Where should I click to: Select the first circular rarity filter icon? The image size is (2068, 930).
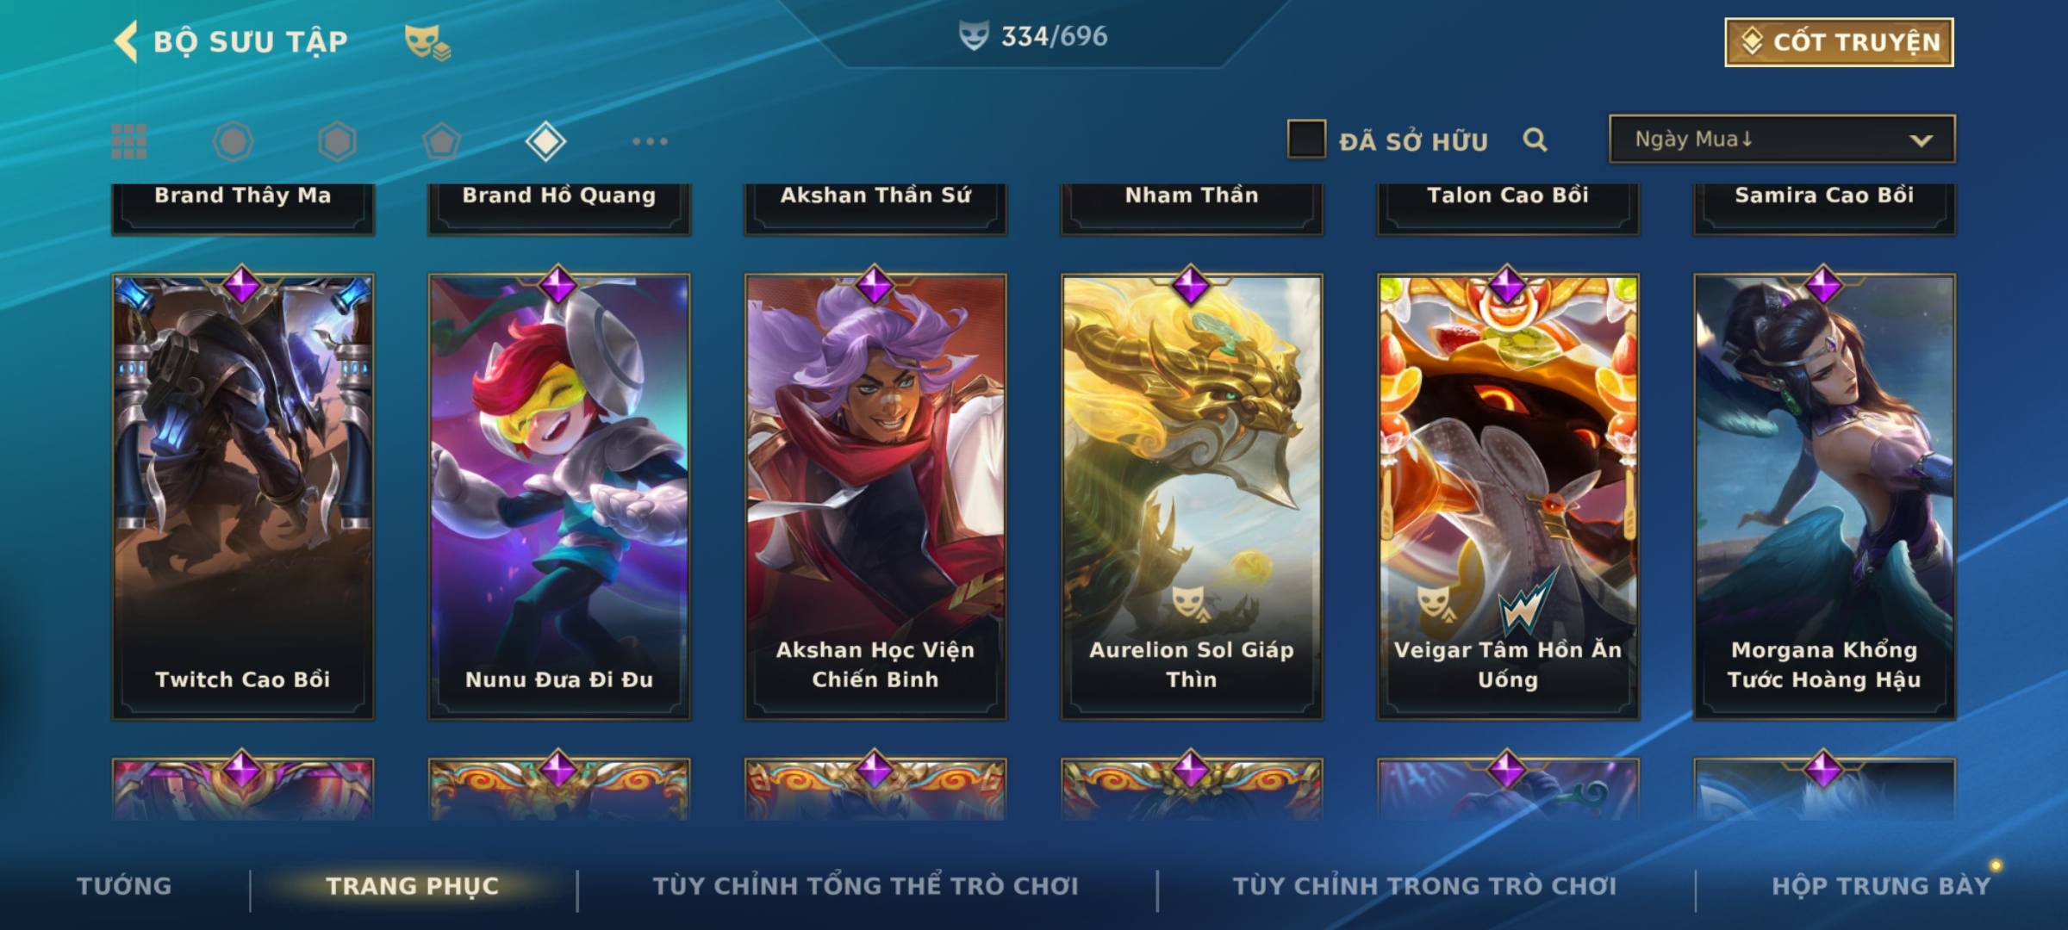[x=233, y=141]
